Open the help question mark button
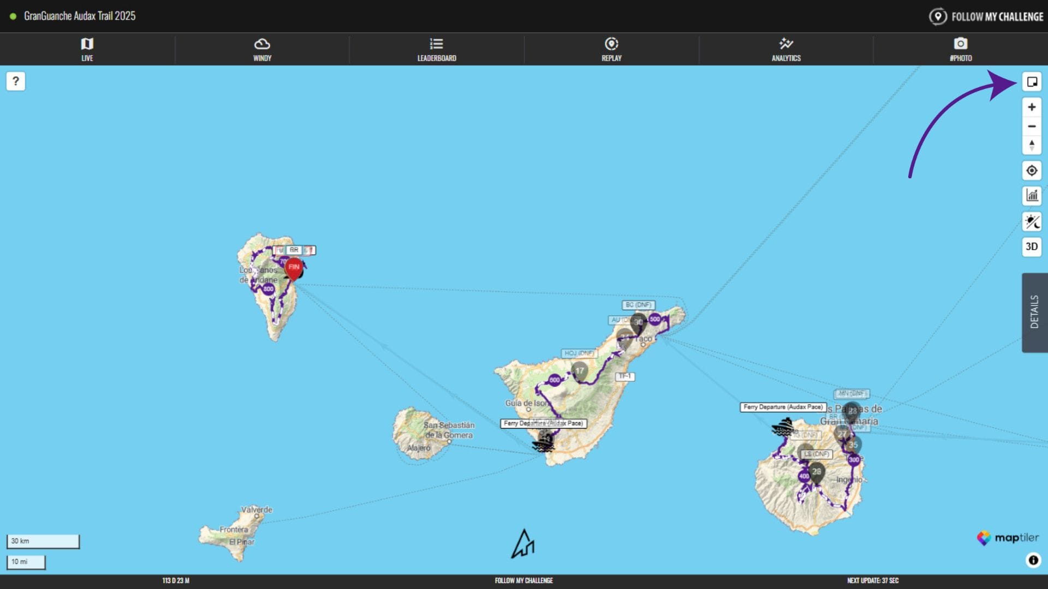 [16, 81]
